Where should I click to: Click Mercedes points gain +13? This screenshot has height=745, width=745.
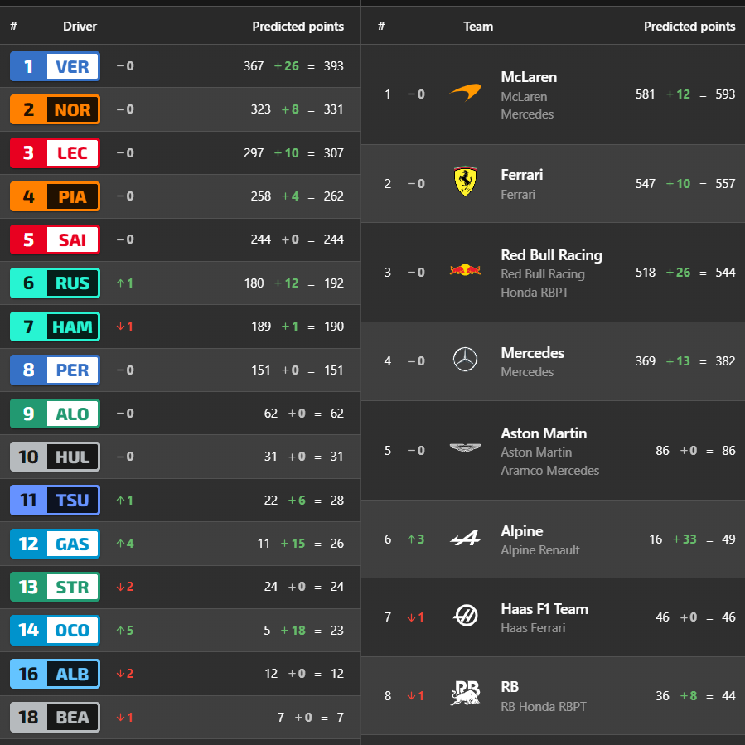tap(678, 361)
